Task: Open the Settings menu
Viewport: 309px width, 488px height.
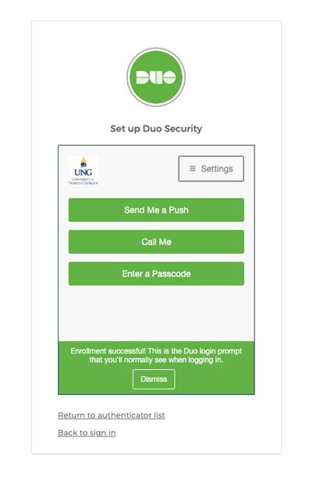Action: (x=211, y=168)
